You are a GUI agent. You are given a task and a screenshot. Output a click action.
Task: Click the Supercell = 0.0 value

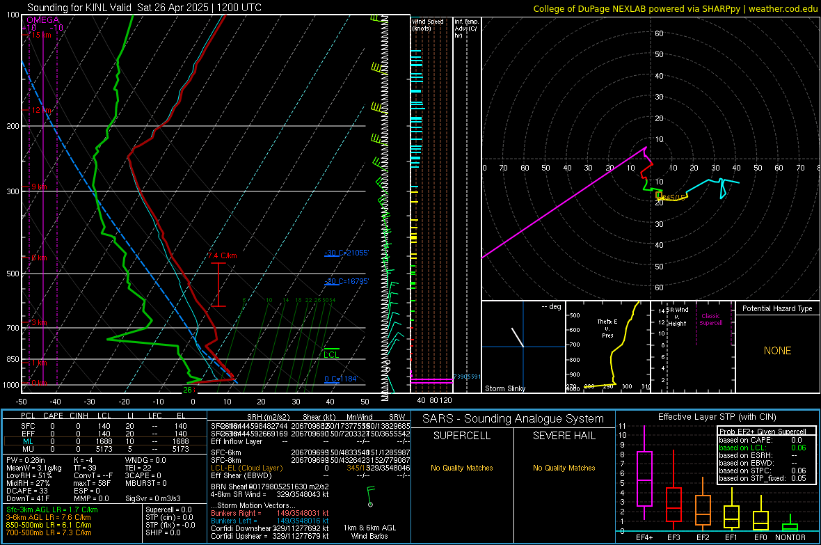point(168,510)
